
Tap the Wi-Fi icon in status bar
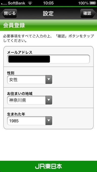(x=30, y=3)
